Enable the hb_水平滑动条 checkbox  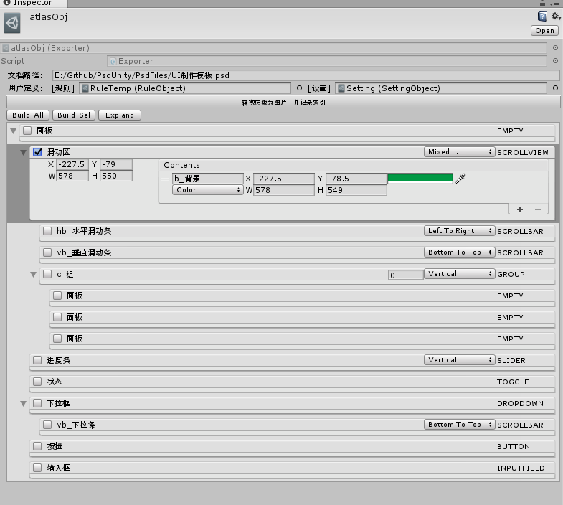click(47, 231)
